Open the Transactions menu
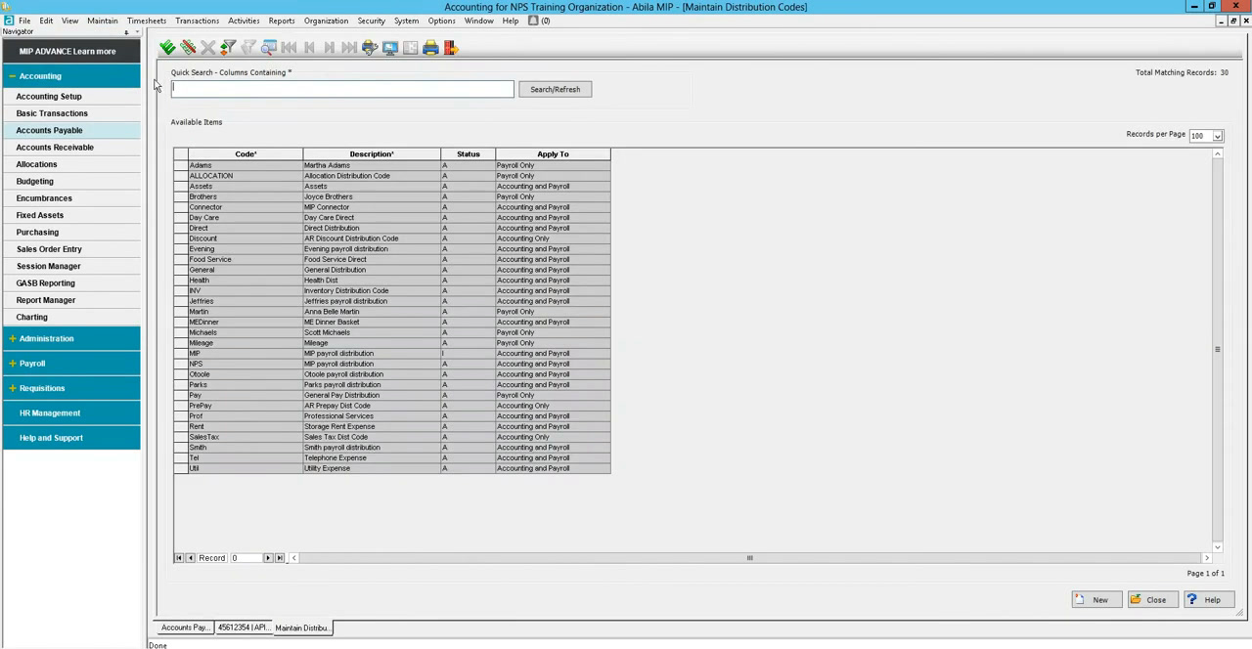Viewport: 1252px width, 649px height. (x=197, y=21)
